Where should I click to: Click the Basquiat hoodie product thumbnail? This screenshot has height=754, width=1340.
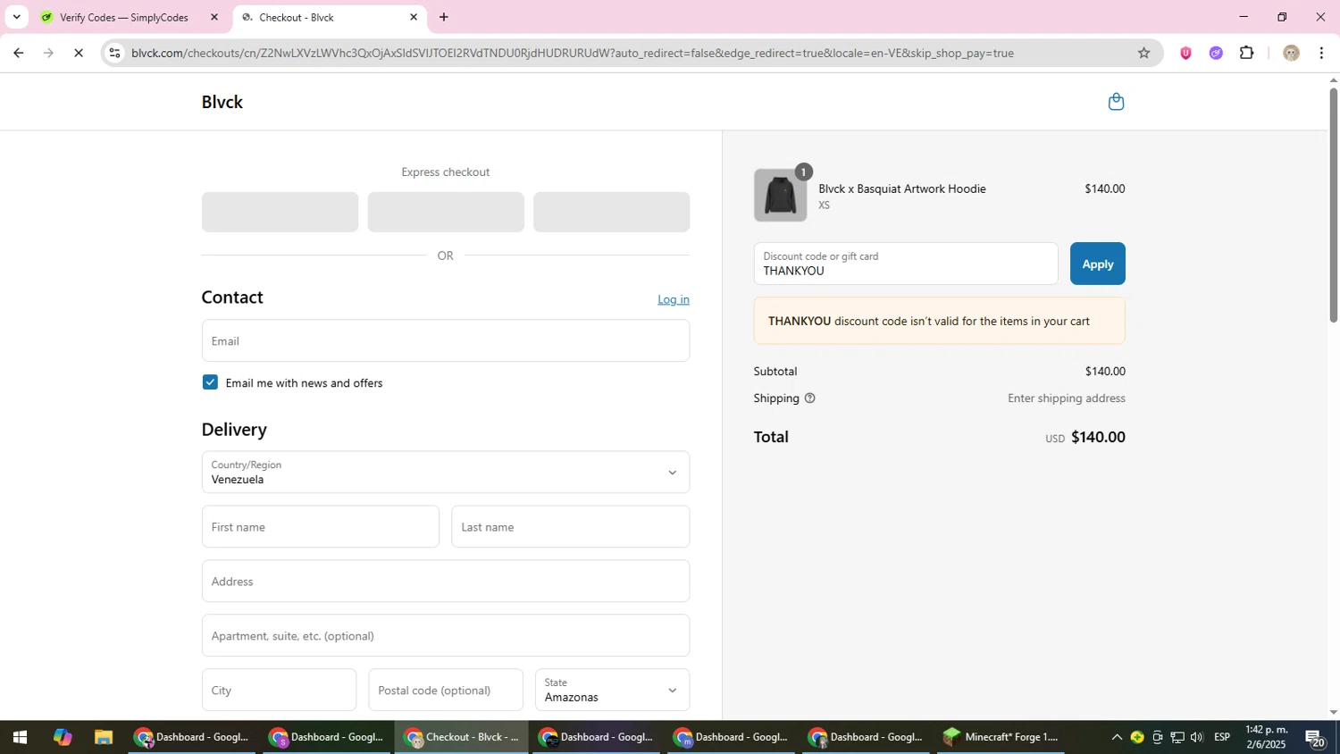point(780,195)
